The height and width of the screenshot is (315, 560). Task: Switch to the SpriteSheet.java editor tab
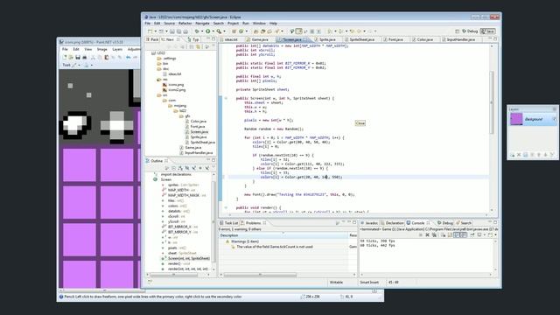[x=361, y=39]
